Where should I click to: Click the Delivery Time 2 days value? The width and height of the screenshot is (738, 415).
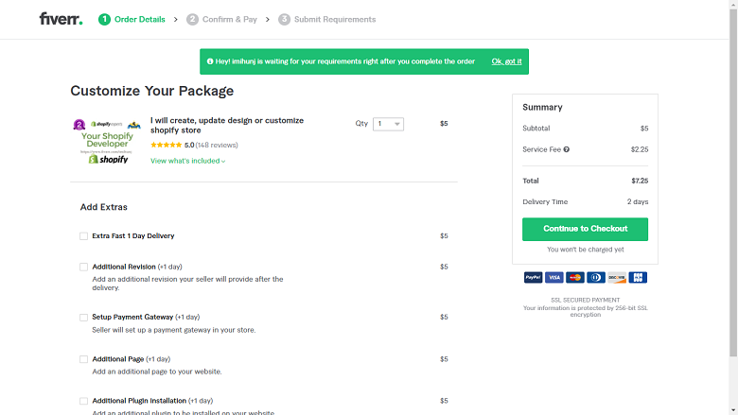point(638,201)
